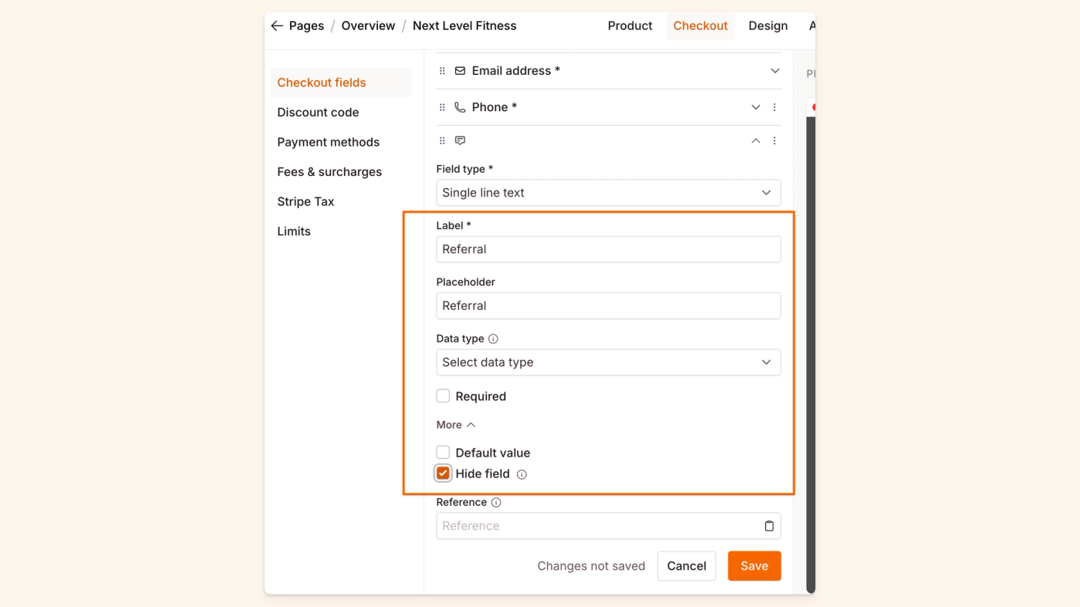Screen dimensions: 1080x607
Task: Click the clipboard icon in the Reference field
Action: [769, 526]
